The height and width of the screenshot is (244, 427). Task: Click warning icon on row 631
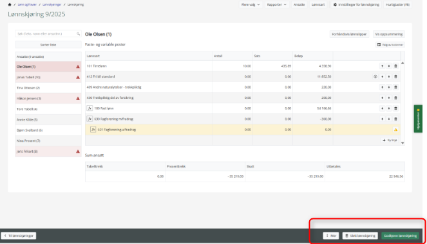(x=395, y=130)
